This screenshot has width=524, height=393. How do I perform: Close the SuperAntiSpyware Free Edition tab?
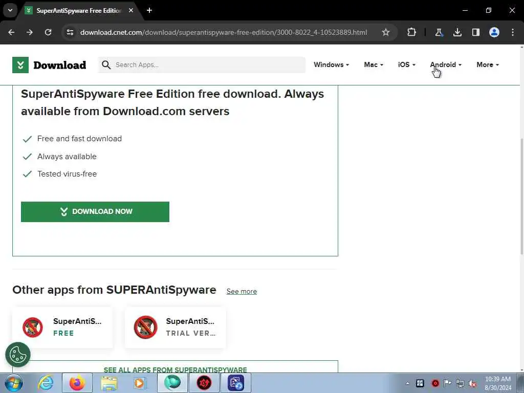[x=131, y=10]
